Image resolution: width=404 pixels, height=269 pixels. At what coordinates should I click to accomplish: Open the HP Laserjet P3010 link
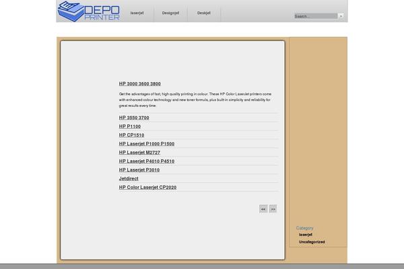[x=139, y=170]
